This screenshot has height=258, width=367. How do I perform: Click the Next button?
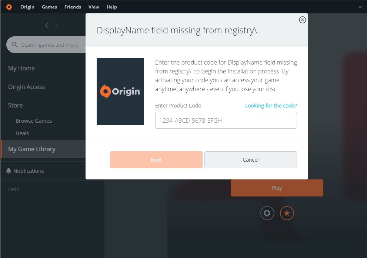tap(156, 159)
